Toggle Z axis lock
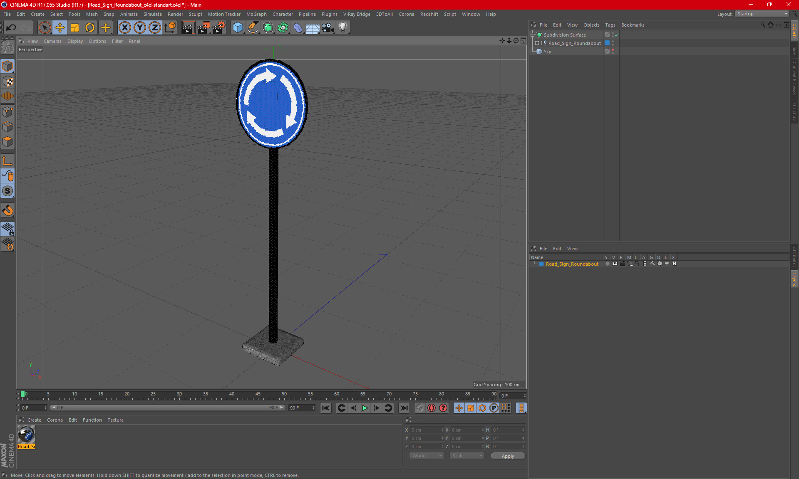The height and width of the screenshot is (479, 799). coord(155,28)
